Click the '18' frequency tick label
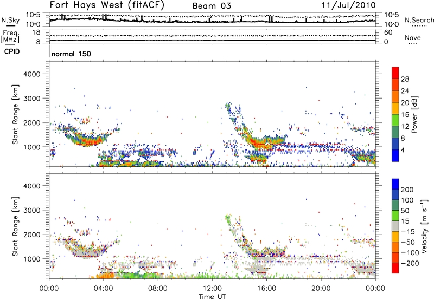Screen dimensions: 434x300 click(36, 32)
